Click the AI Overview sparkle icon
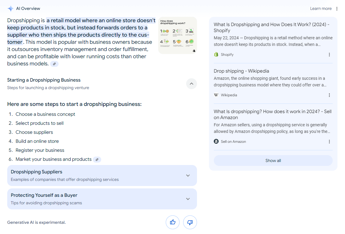The height and width of the screenshot is (234, 345). pos(10,9)
